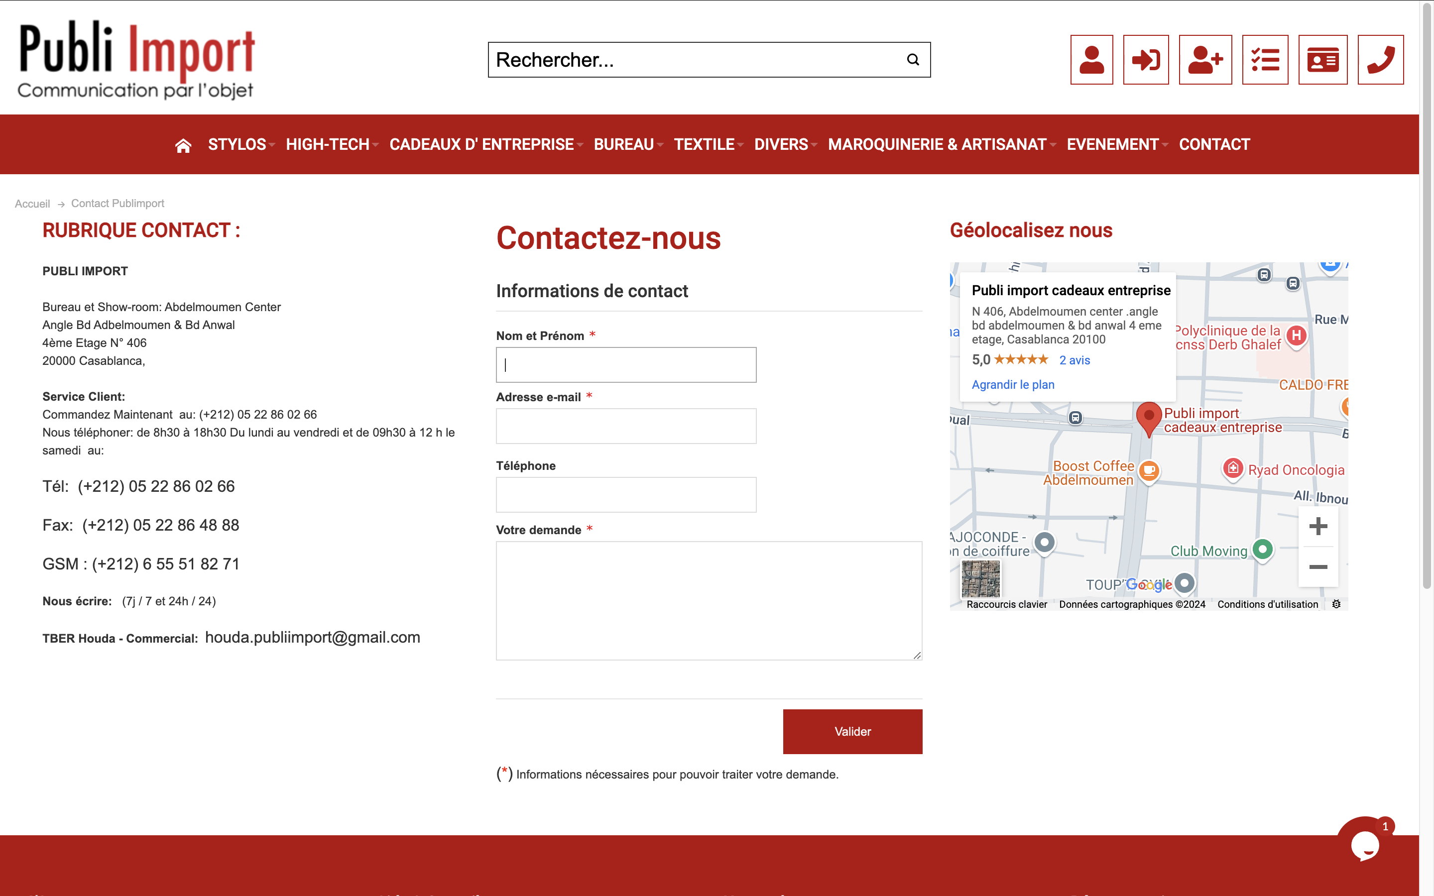Focus the Adresse e-mail field
Image resolution: width=1434 pixels, height=896 pixels.
[x=626, y=426]
